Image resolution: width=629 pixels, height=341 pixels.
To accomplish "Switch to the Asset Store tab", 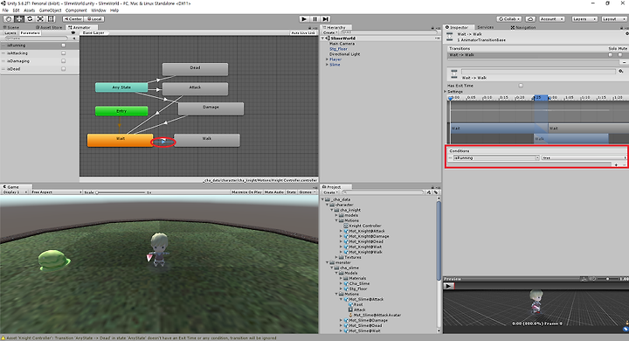I will tap(49, 27).
